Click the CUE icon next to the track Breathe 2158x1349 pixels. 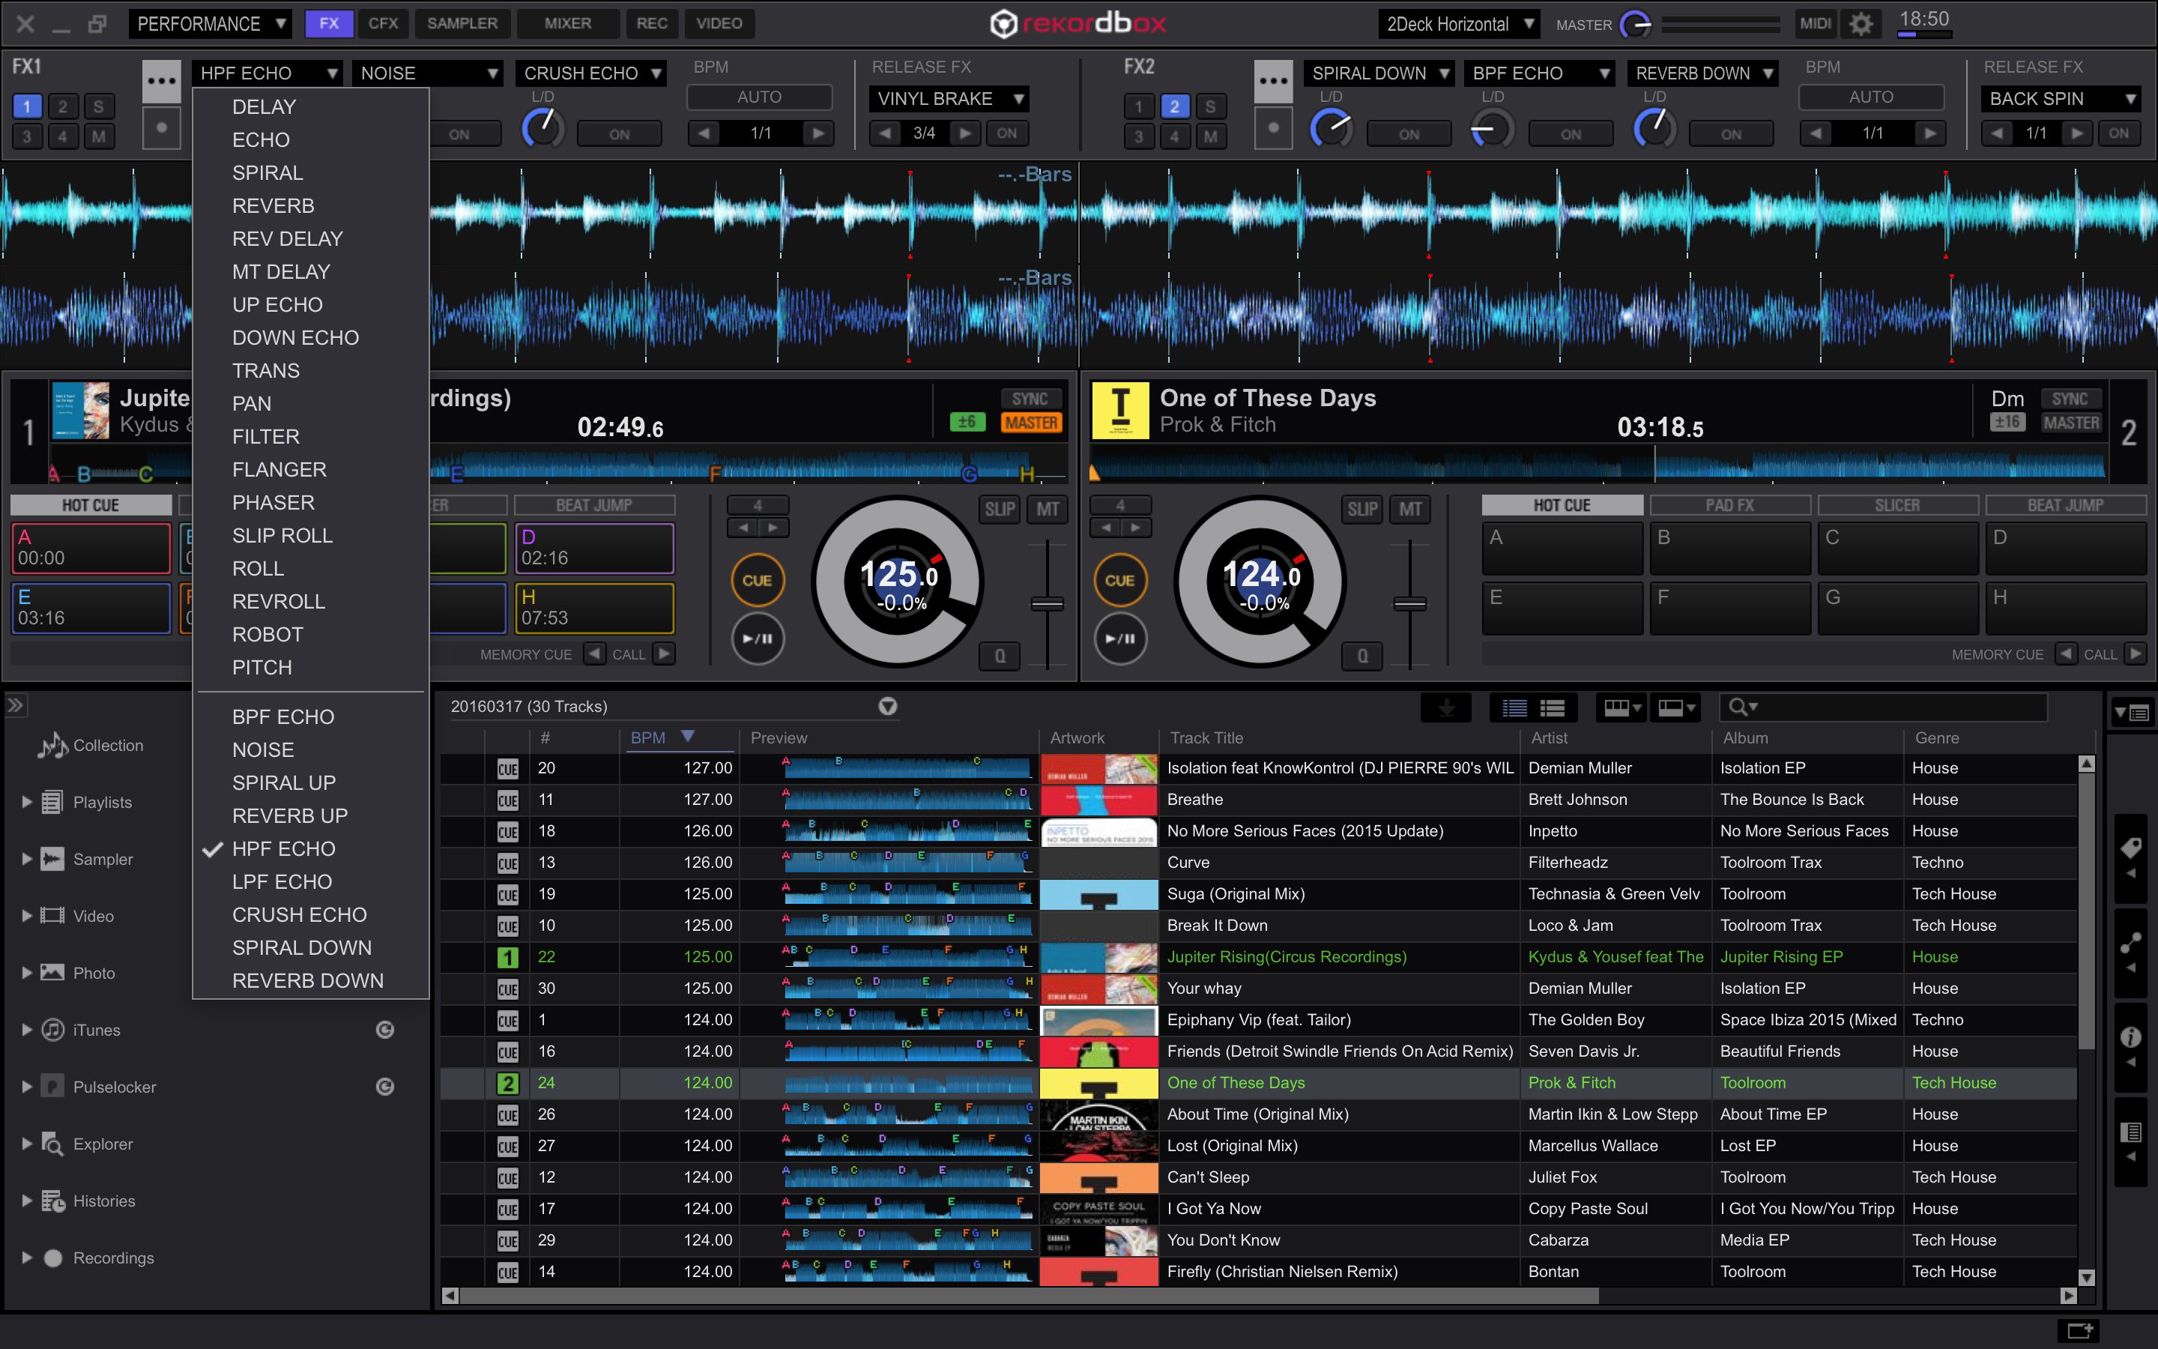pyautogui.click(x=507, y=800)
